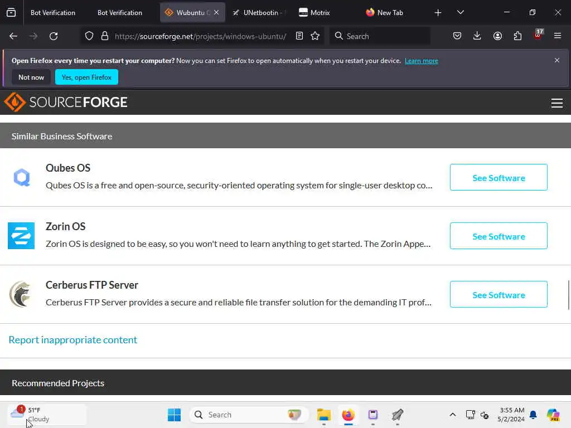Open the notifications bell icon

point(534,415)
